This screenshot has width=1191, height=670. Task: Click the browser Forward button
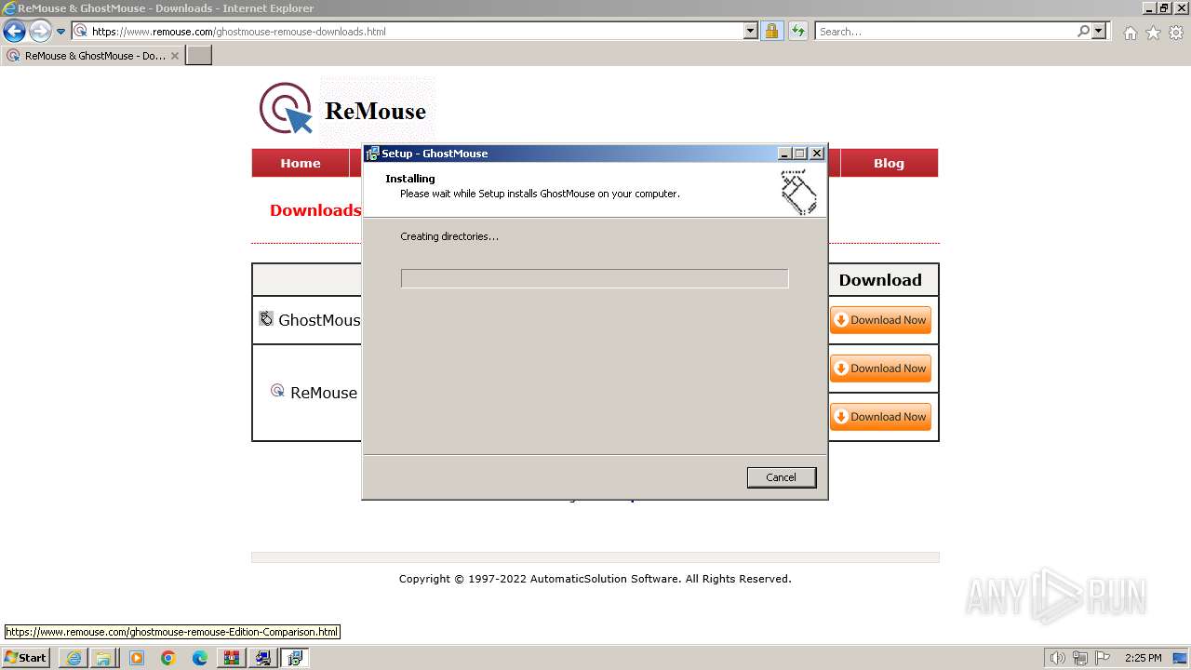(40, 31)
